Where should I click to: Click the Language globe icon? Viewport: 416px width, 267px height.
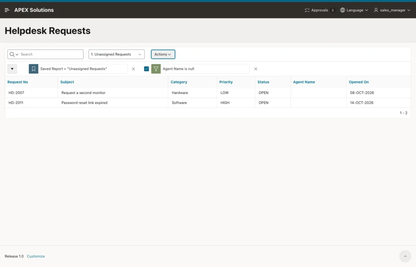tap(342, 10)
